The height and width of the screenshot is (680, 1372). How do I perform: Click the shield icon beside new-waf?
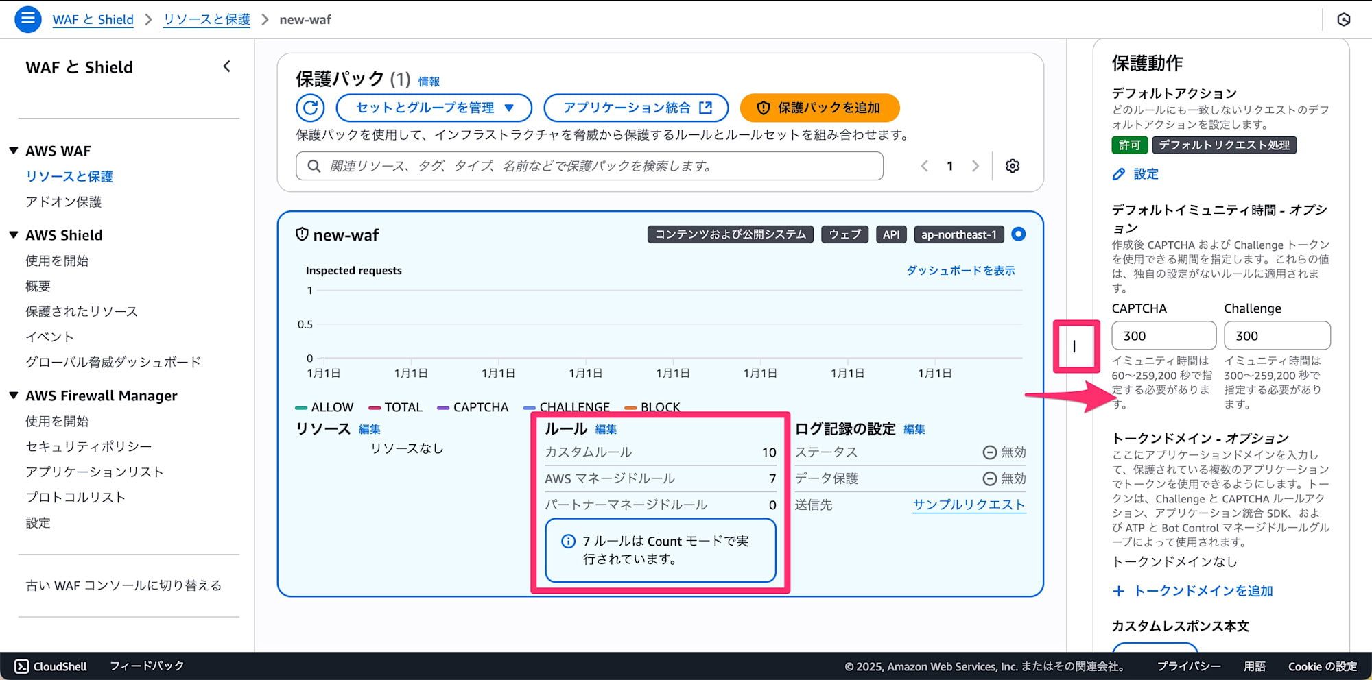click(x=302, y=234)
